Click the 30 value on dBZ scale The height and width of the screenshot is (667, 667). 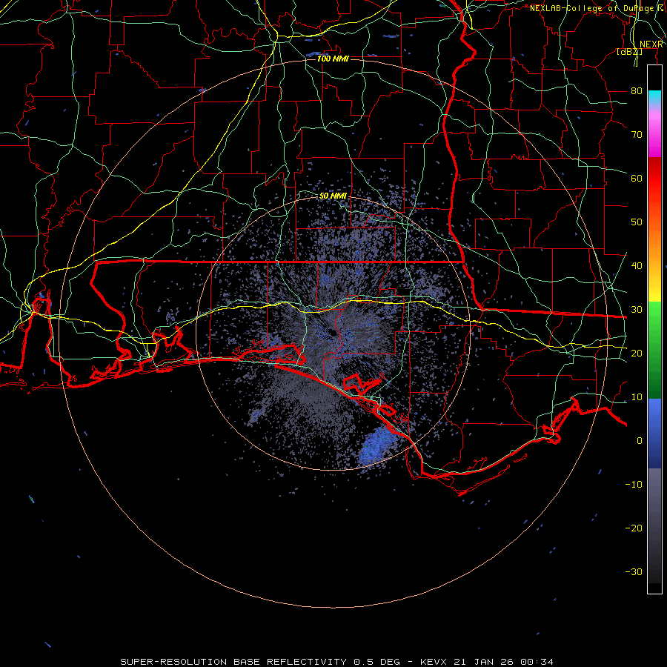tap(637, 309)
